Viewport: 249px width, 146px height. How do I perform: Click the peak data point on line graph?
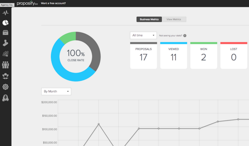[x=99, y=124]
